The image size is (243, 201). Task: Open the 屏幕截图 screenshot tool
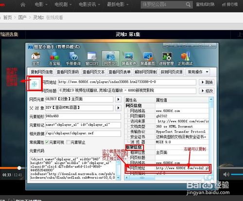tap(148, 58)
